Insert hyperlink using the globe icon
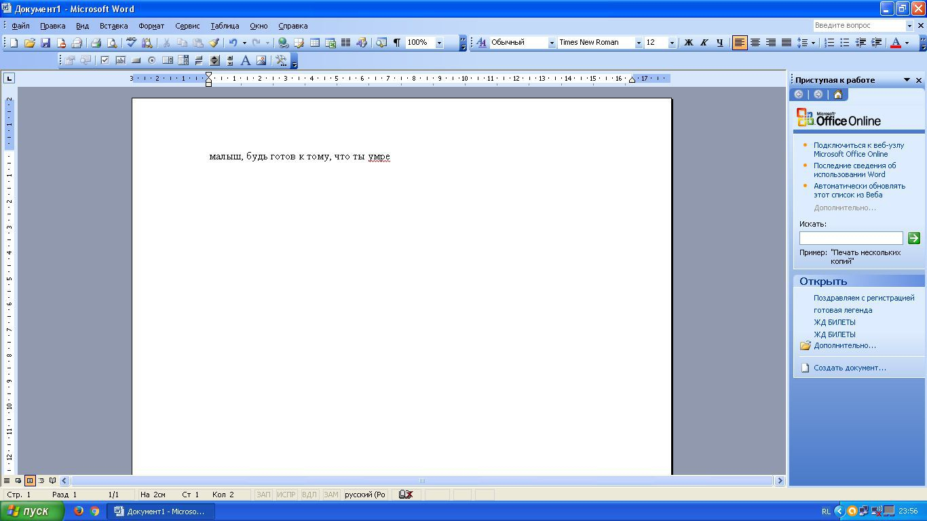This screenshot has height=521, width=927. [x=284, y=43]
